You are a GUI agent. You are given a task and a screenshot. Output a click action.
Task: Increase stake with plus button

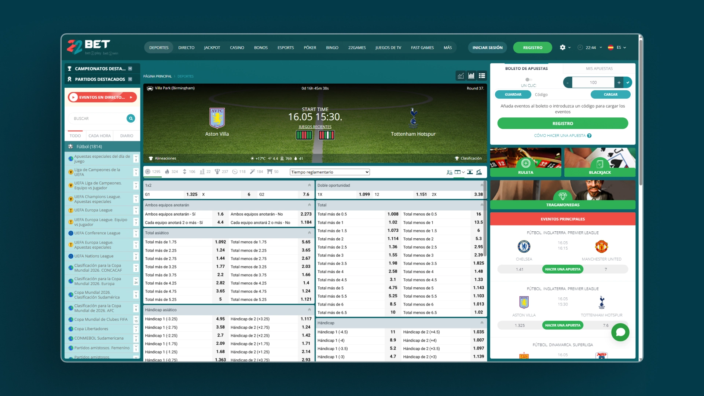point(619,82)
